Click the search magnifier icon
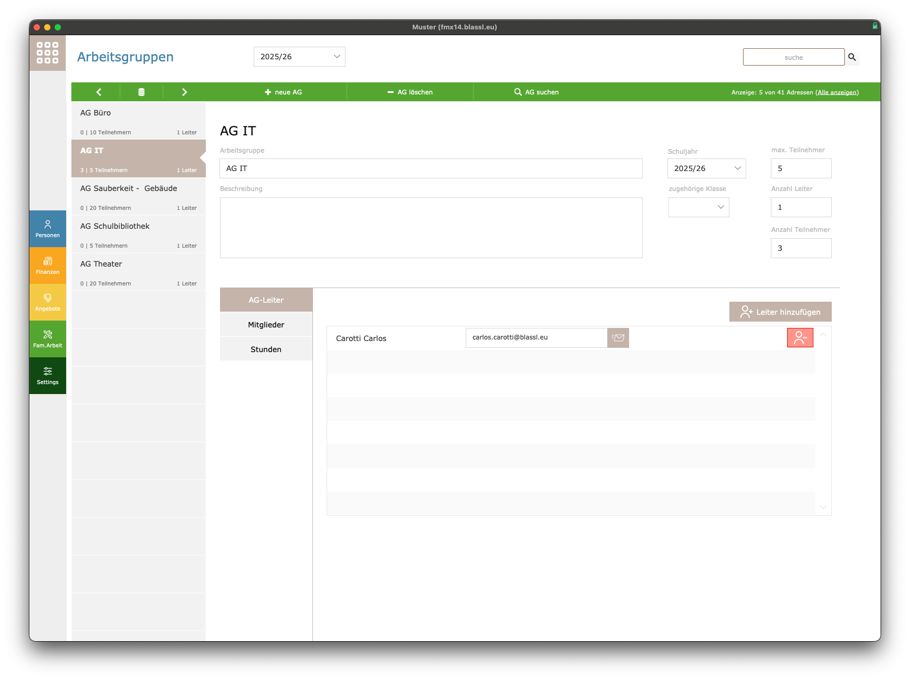The image size is (910, 680). [852, 57]
